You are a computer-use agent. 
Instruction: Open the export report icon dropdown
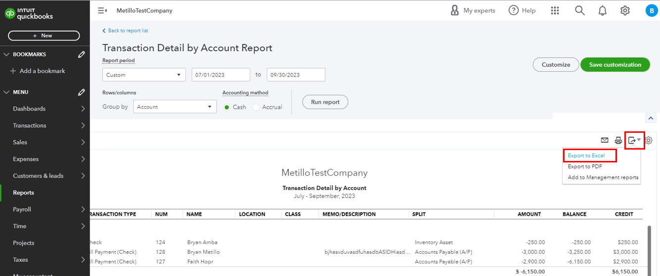pyautogui.click(x=634, y=140)
